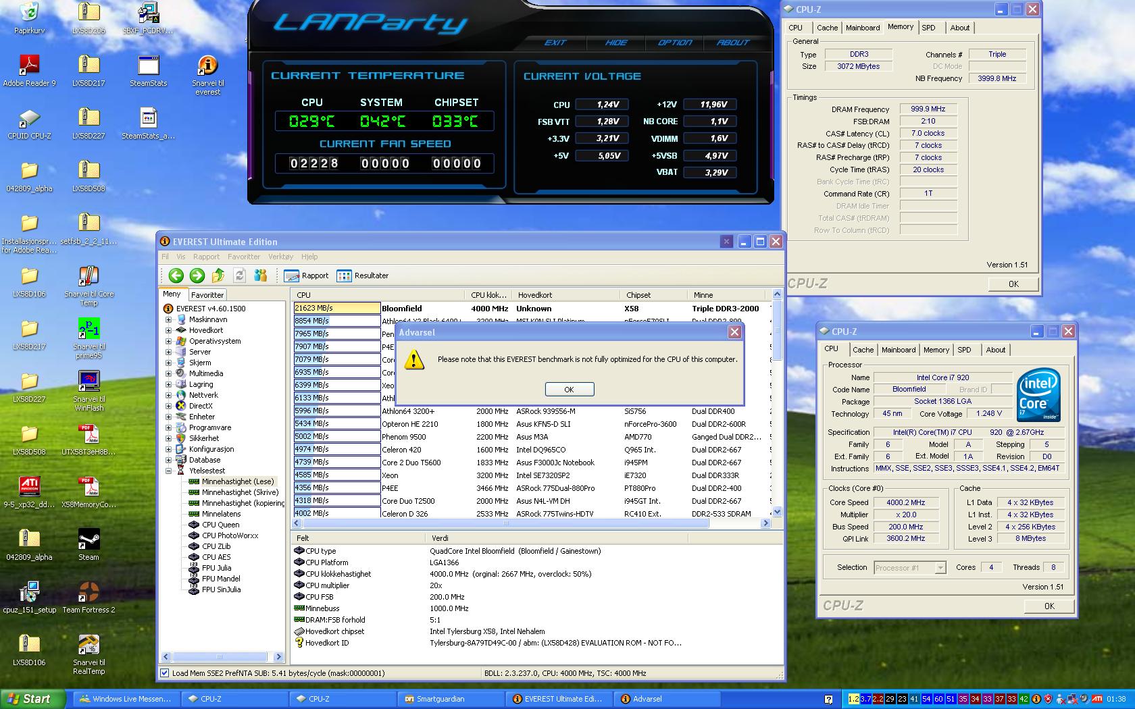The height and width of the screenshot is (709, 1135).
Task: Select CPUID CPU-Z desktop shortcut
Action: pos(29,124)
